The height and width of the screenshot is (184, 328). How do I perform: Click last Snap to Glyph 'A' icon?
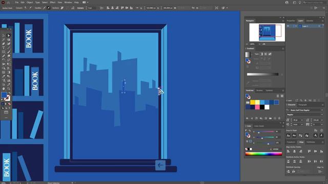[x=321, y=135]
